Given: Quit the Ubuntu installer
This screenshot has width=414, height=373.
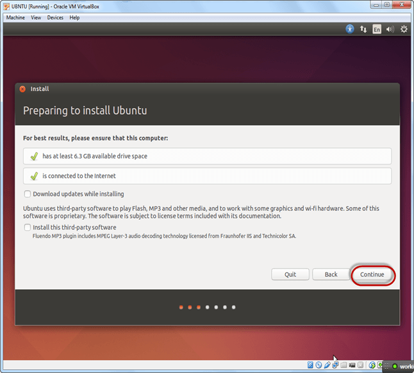Looking at the screenshot, I should (290, 274).
